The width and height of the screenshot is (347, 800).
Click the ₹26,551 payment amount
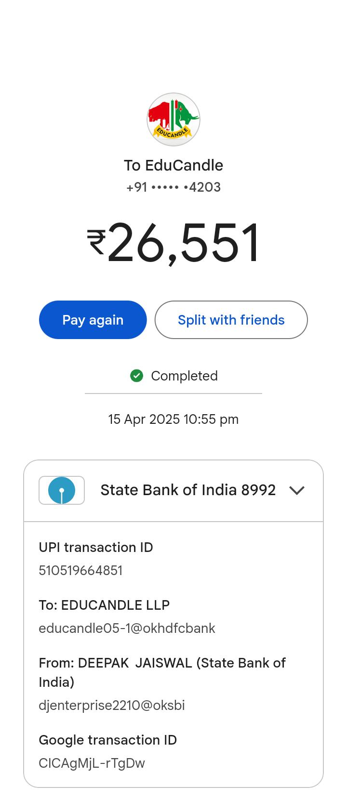click(x=173, y=243)
